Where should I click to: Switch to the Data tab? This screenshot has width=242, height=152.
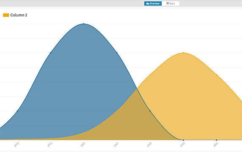tap(170, 3)
